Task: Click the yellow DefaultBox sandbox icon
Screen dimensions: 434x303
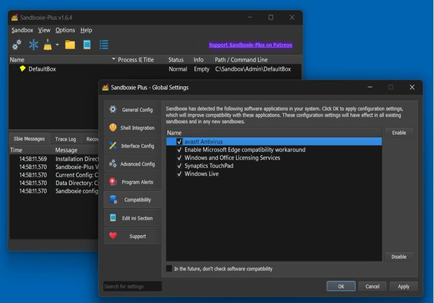Action: pyautogui.click(x=23, y=69)
